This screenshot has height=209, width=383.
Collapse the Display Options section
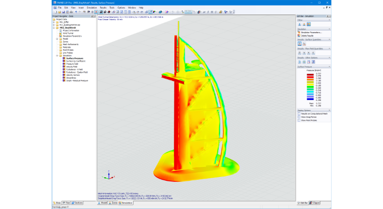[x=329, y=111]
